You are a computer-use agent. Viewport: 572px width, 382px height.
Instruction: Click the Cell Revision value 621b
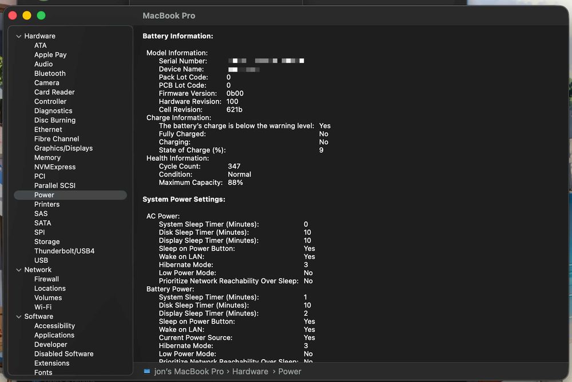click(234, 109)
